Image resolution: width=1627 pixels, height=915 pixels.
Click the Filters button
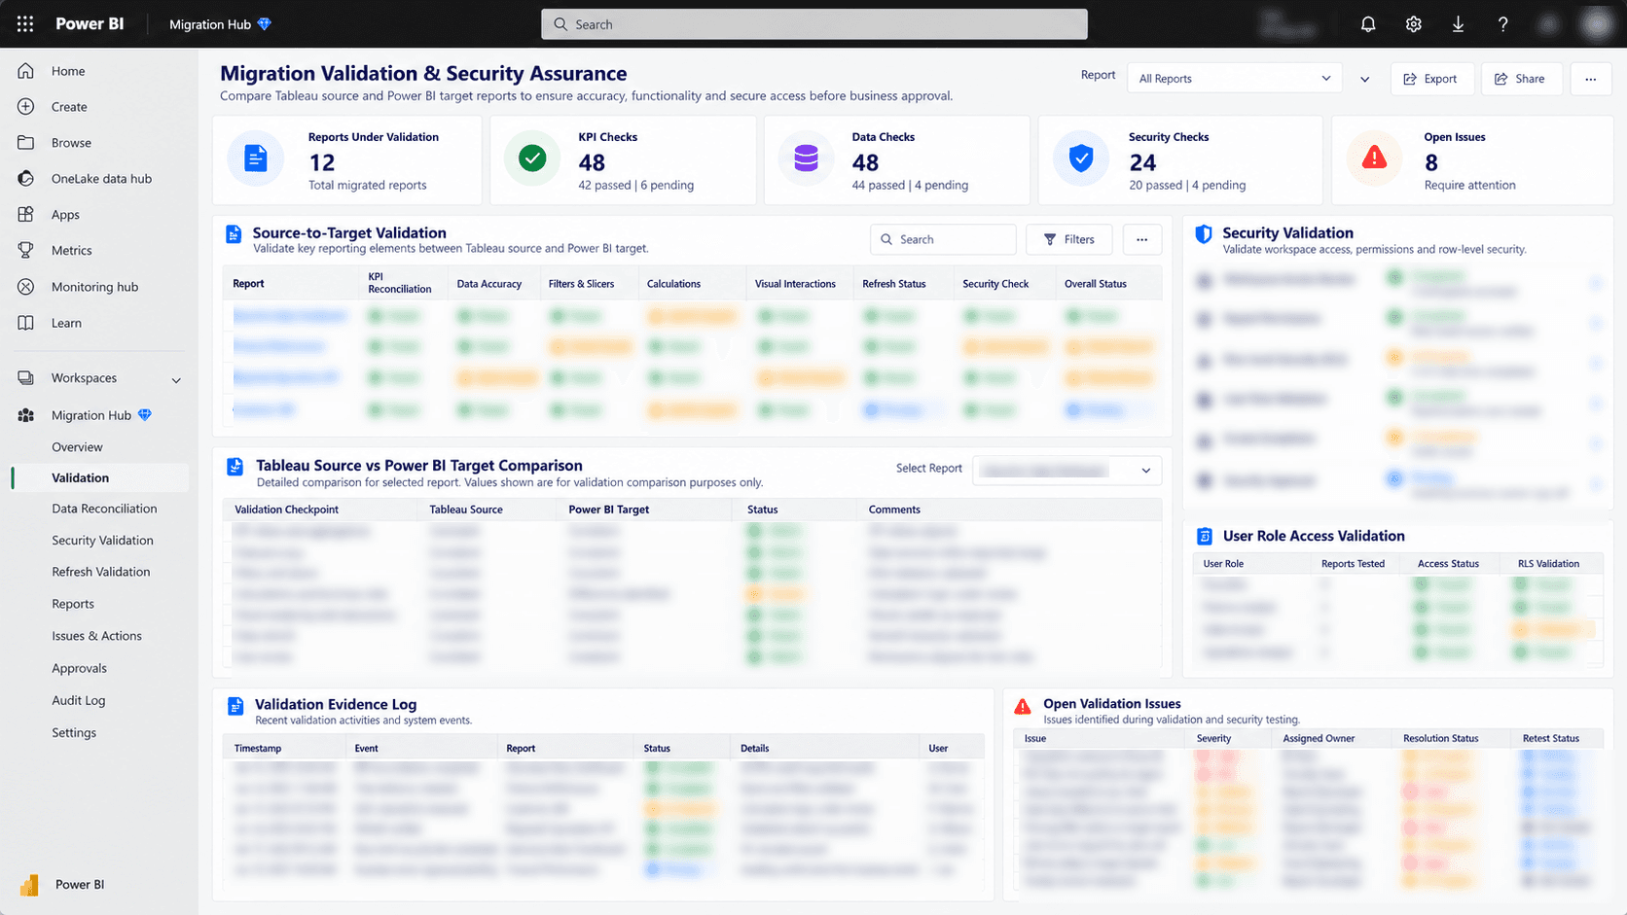1070,239
